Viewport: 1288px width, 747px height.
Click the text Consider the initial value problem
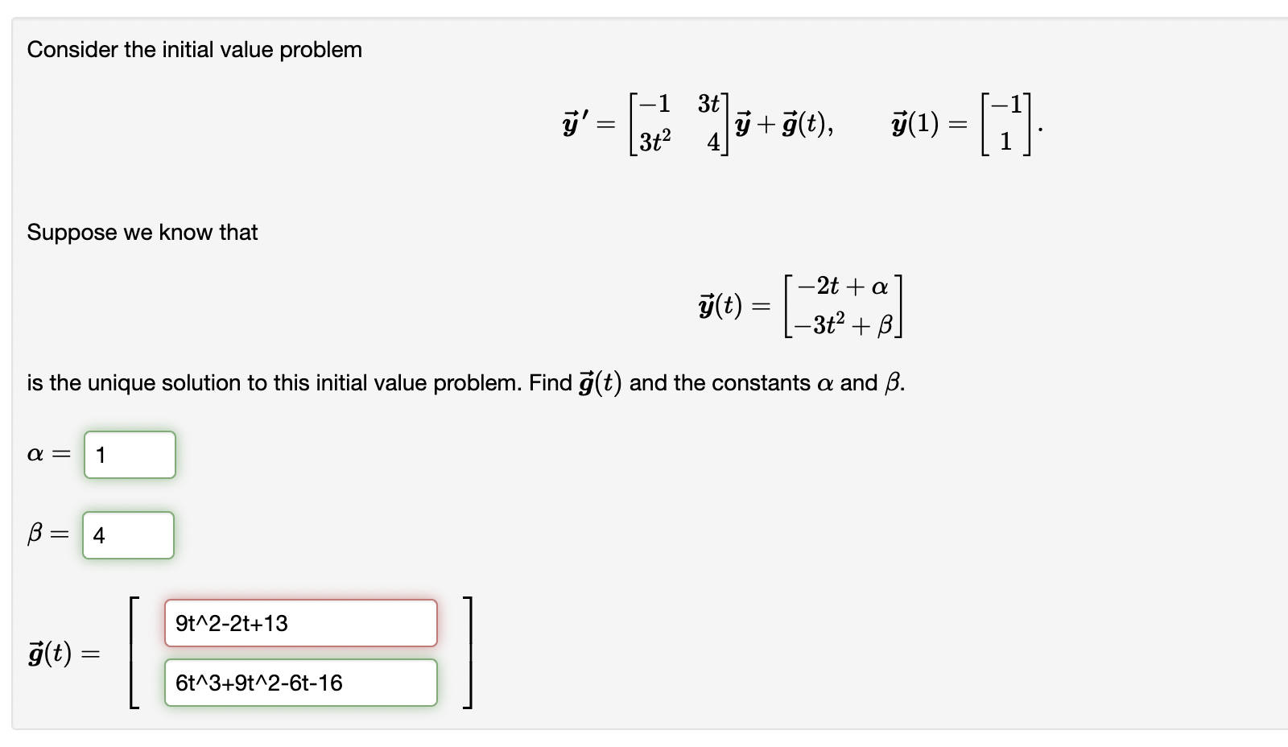pyautogui.click(x=194, y=49)
